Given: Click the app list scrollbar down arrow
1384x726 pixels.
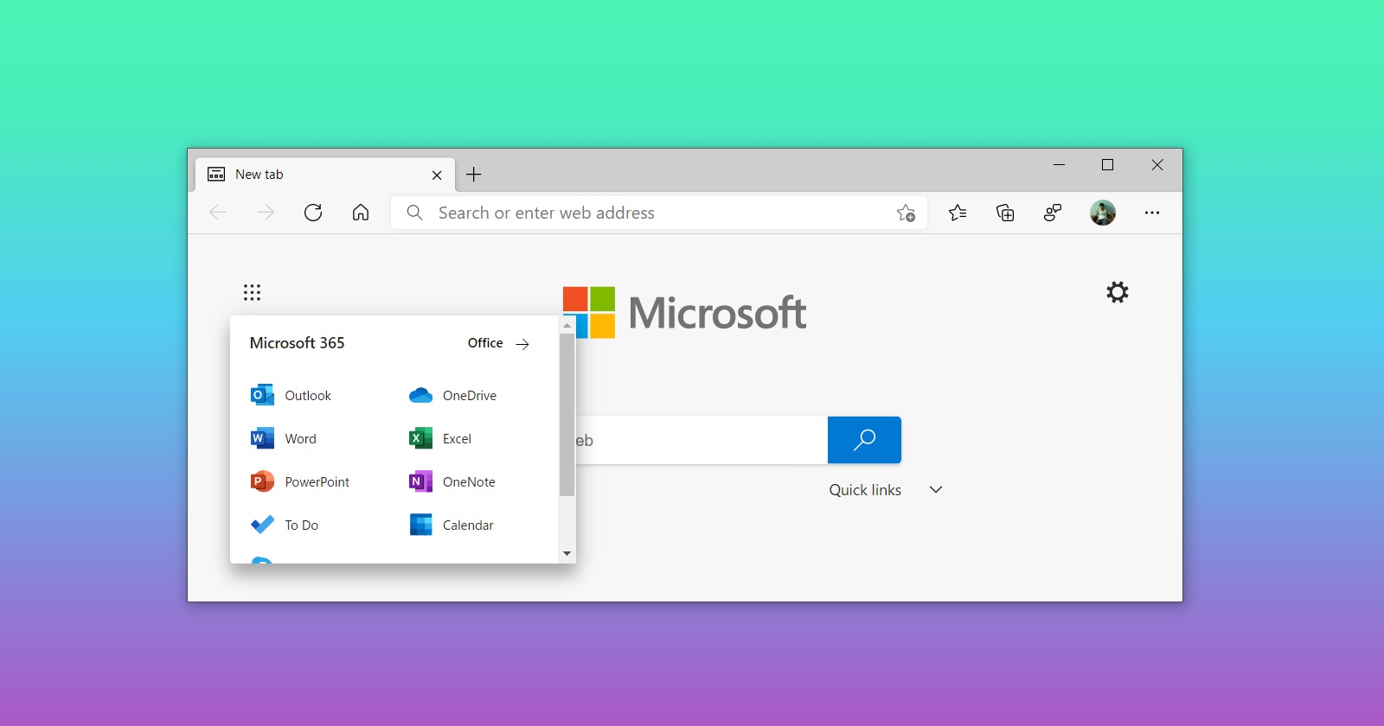Looking at the screenshot, I should point(567,553).
